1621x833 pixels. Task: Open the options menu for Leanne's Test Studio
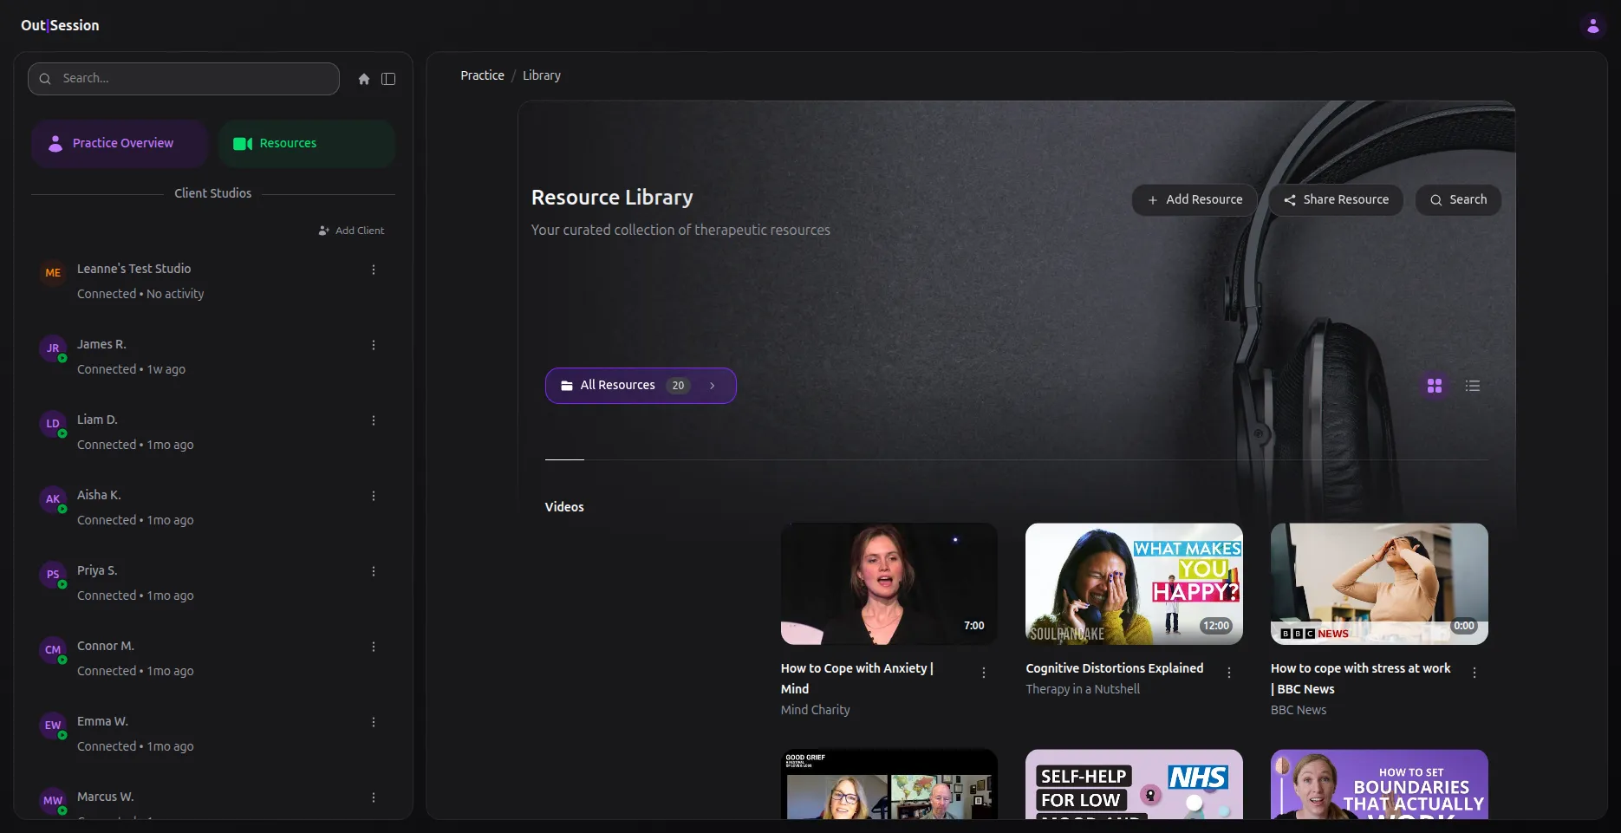(x=374, y=270)
